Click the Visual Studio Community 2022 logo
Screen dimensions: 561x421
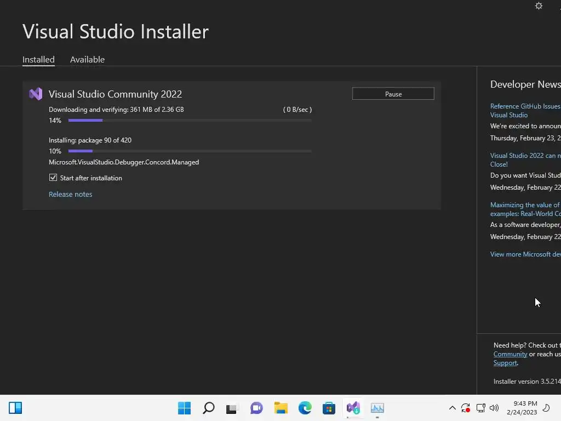tap(36, 94)
